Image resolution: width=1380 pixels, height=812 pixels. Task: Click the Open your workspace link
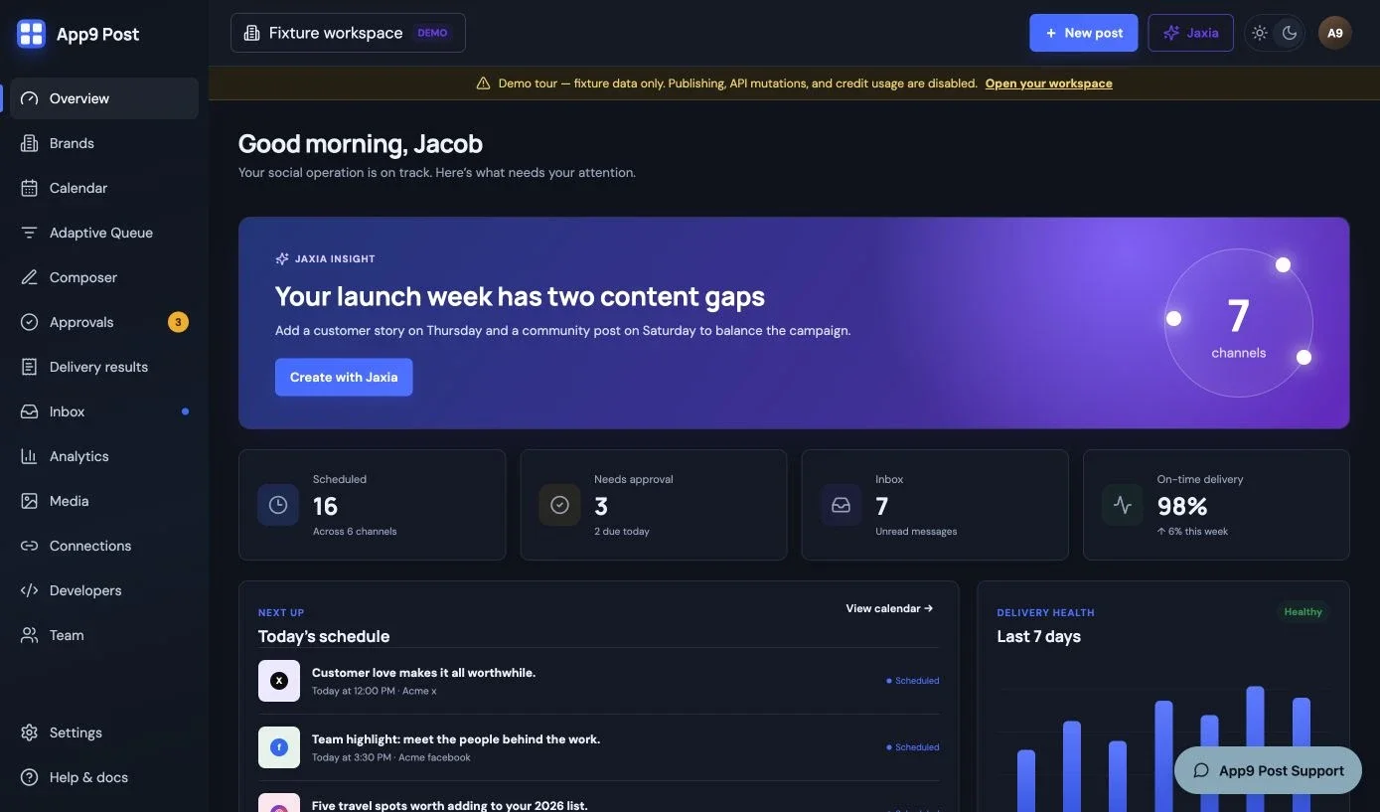click(x=1048, y=83)
